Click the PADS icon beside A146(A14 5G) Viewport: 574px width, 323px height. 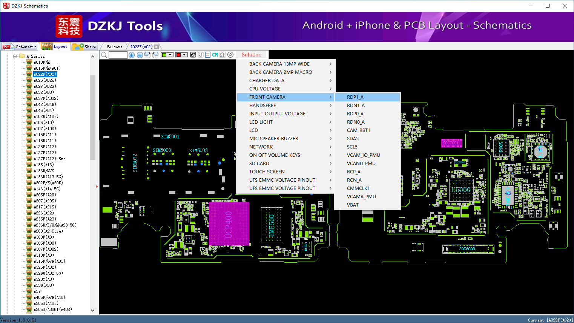[x=29, y=189]
